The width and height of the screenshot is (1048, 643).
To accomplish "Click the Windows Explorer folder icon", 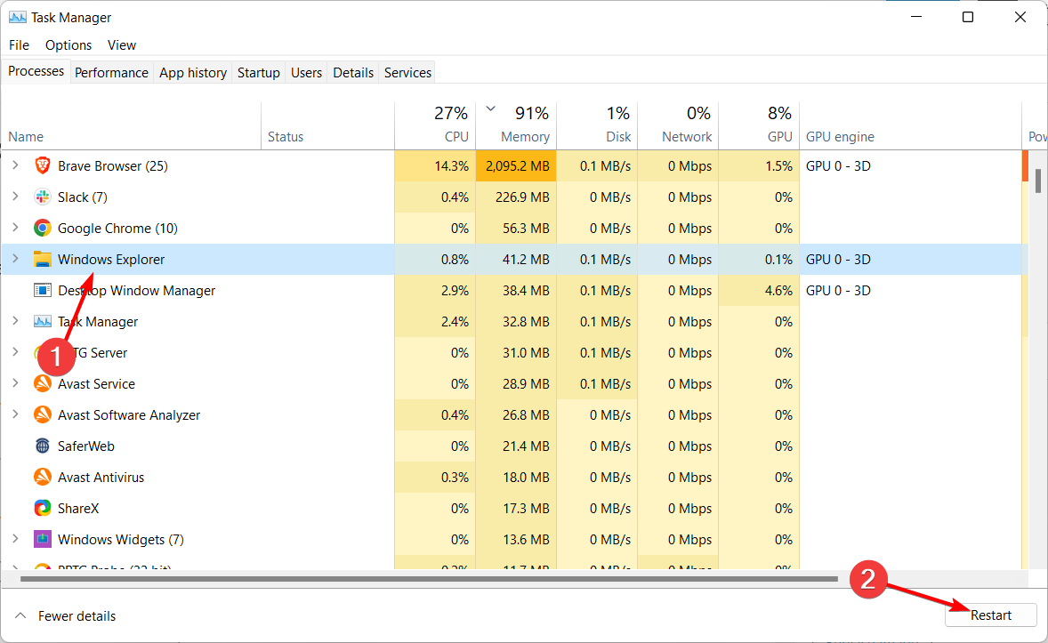I will point(42,260).
